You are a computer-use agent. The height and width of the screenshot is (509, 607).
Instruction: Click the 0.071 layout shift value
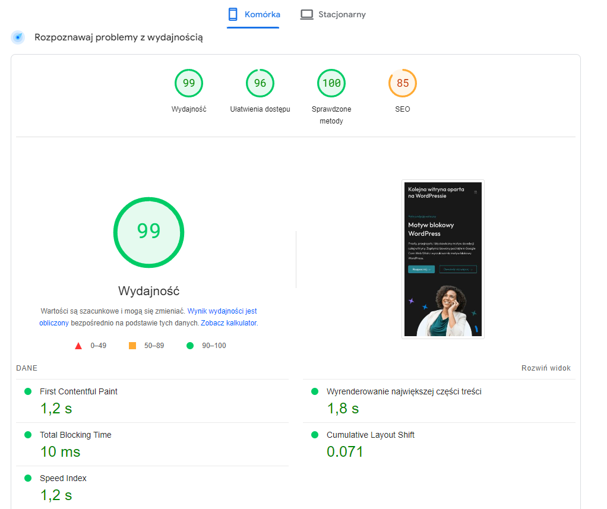[x=345, y=452]
